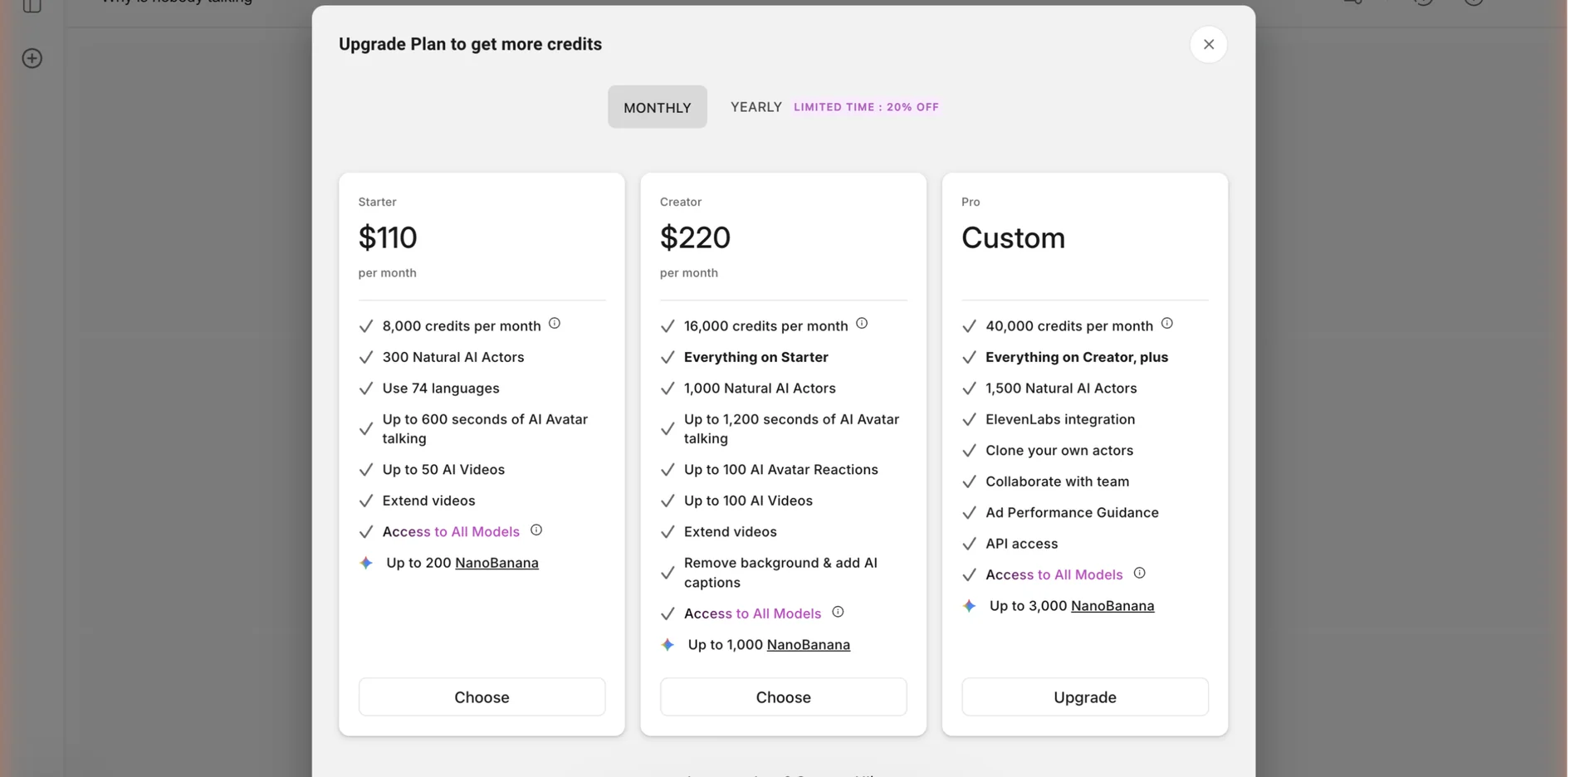Click 'ElevenLabs integration' feature
Screen dimensions: 1594x777
[x=1060, y=419]
